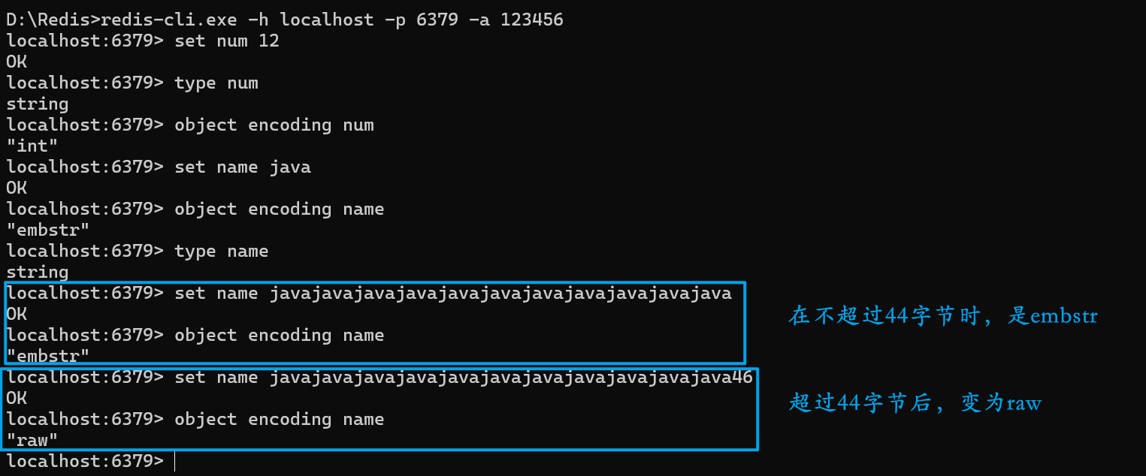The height and width of the screenshot is (476, 1146).
Task: Select the 'object encoding name' line above "raw"
Action: (x=195, y=420)
